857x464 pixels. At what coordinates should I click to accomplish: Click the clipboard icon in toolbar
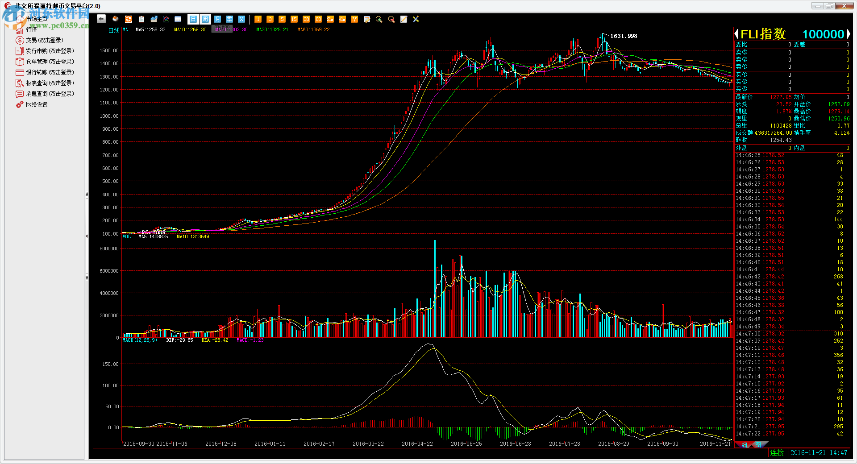pyautogui.click(x=141, y=19)
